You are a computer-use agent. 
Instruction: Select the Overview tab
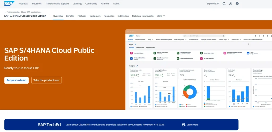(58, 16)
